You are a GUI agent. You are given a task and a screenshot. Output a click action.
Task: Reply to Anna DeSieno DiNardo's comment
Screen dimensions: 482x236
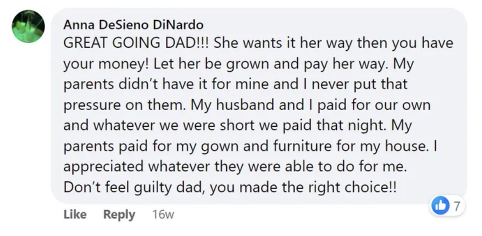pos(119,214)
